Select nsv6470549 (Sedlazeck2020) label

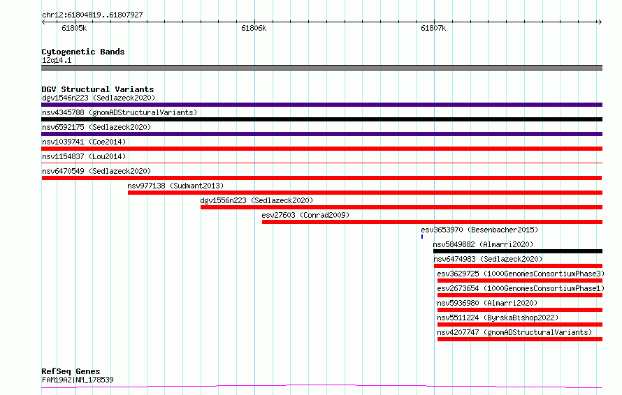96,171
